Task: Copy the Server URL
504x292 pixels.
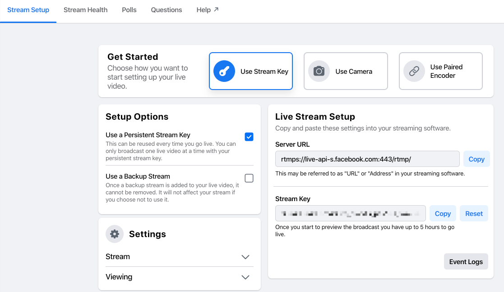Action: (x=476, y=159)
